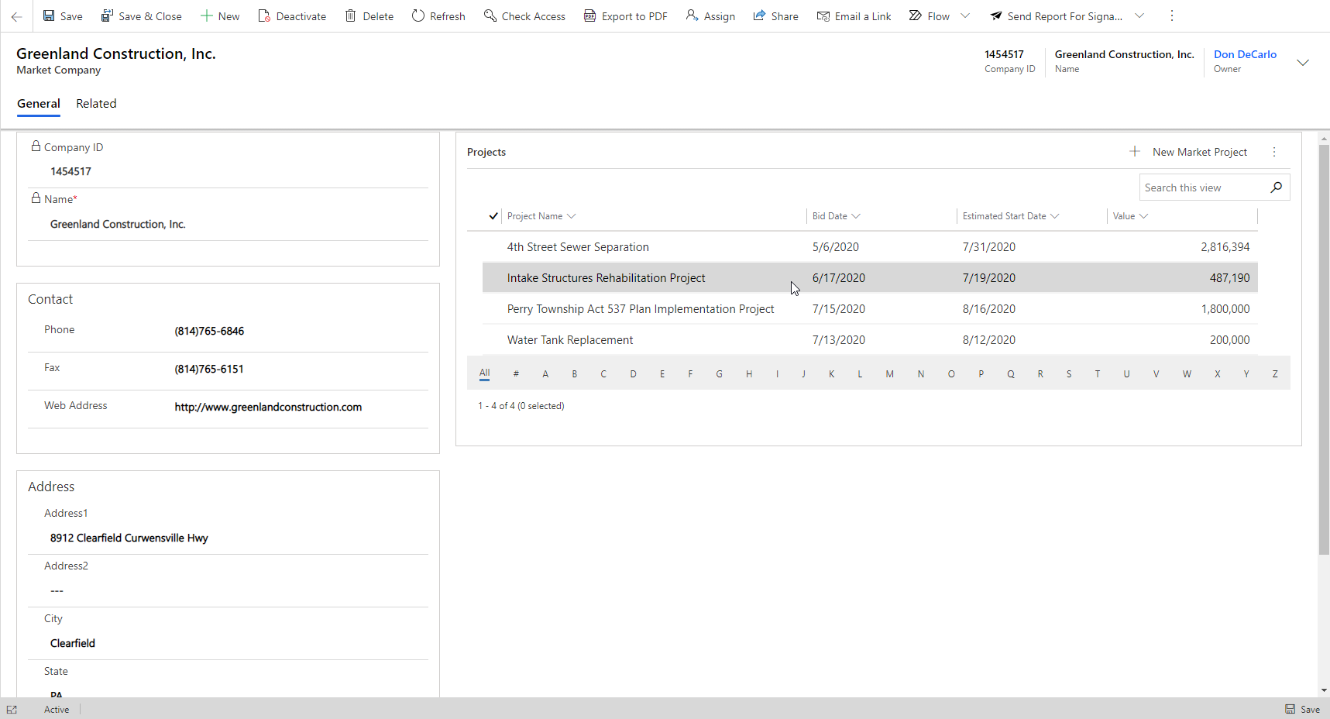Click Send Report For Signature command
Screen dimensions: 1330x719
click(1056, 16)
